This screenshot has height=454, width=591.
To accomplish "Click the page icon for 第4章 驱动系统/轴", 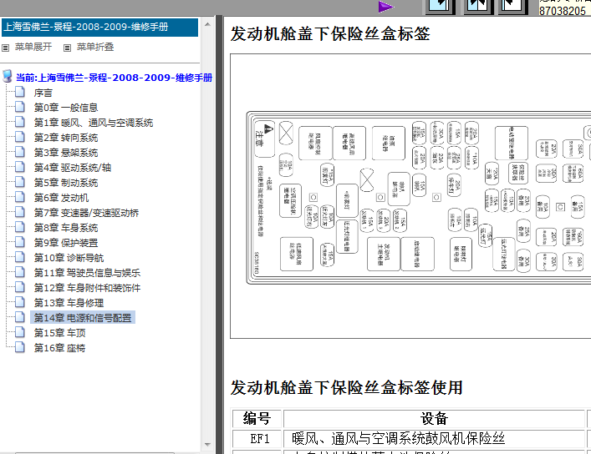I will click(20, 168).
